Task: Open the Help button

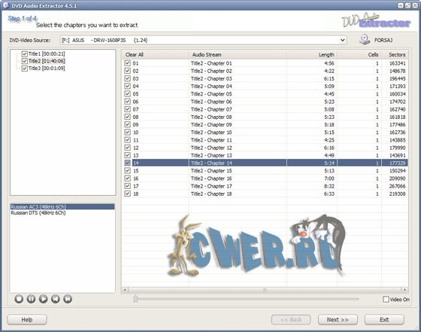Action: click(x=27, y=320)
